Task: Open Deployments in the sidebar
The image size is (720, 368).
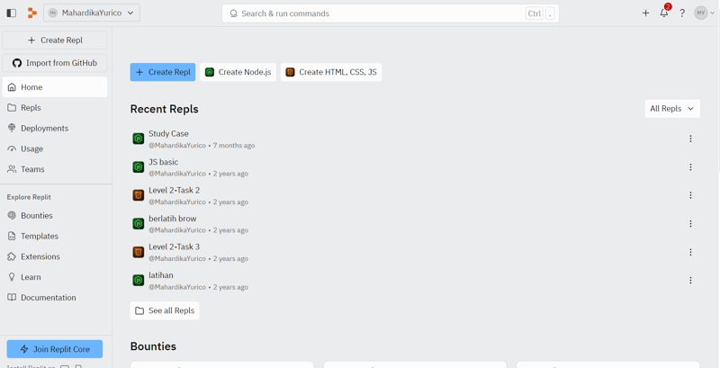Action: click(x=55, y=128)
